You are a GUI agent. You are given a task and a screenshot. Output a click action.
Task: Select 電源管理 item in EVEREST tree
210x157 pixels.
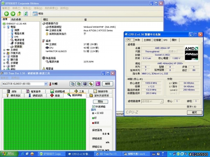pyautogui.click(x=19, y=40)
